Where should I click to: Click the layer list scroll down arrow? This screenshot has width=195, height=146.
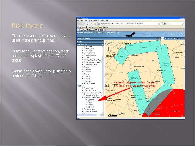point(103,113)
